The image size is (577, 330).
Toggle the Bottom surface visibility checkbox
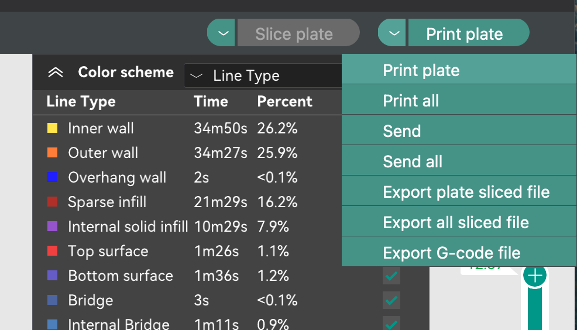pyautogui.click(x=391, y=276)
